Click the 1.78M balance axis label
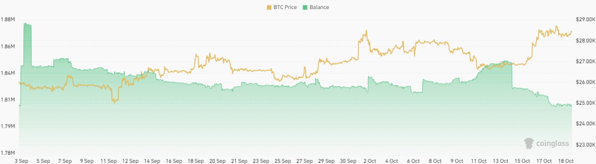This screenshot has height=164, width=596. (8, 153)
